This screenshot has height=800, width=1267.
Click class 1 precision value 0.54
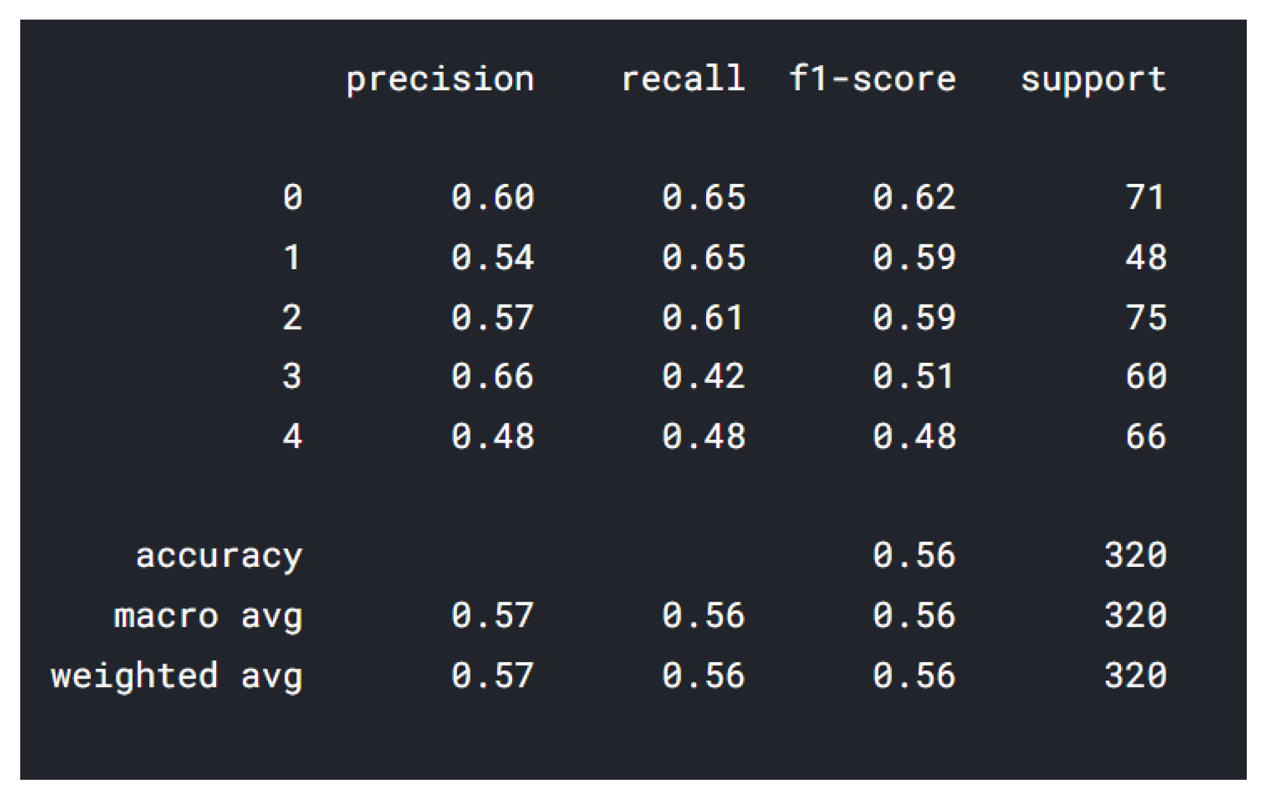pyautogui.click(x=493, y=257)
